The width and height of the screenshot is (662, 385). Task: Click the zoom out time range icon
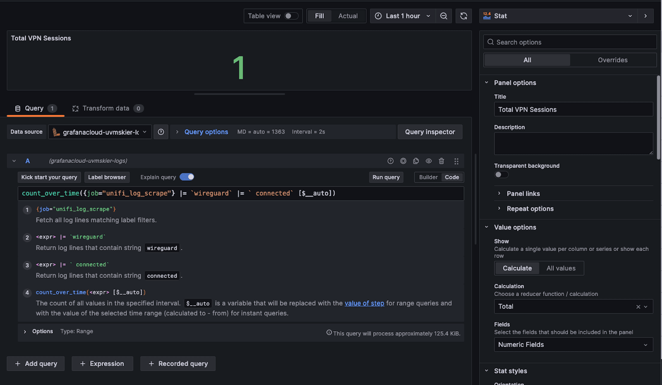pos(444,16)
